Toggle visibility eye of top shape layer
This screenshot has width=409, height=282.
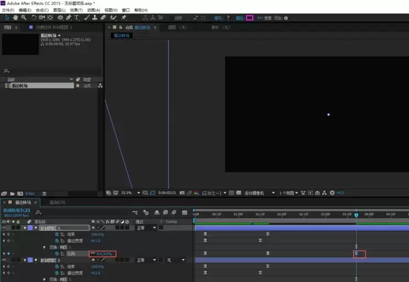coord(4,228)
